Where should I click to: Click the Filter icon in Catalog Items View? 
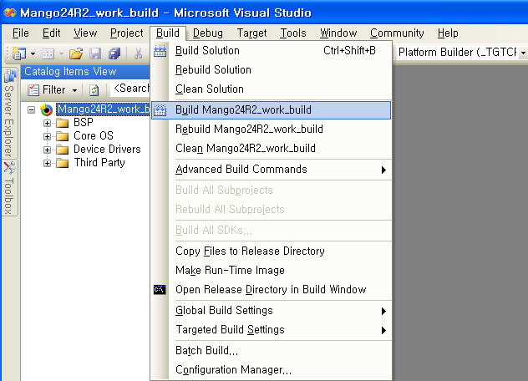[33, 90]
